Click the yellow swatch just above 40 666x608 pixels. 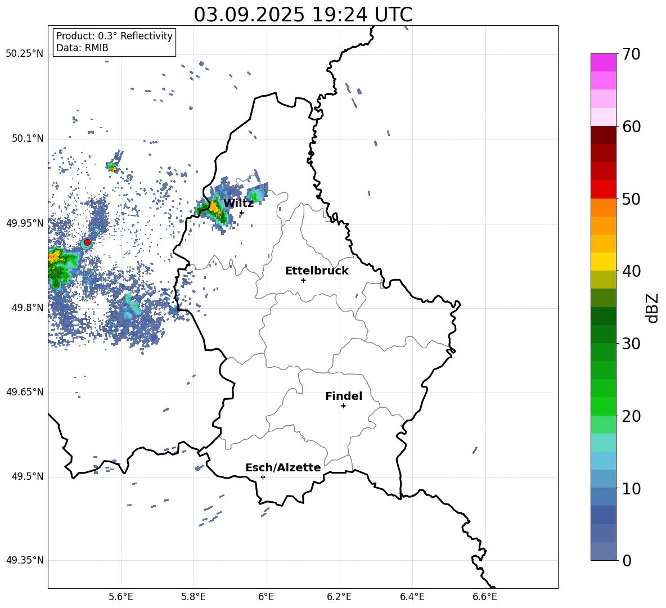[604, 262]
